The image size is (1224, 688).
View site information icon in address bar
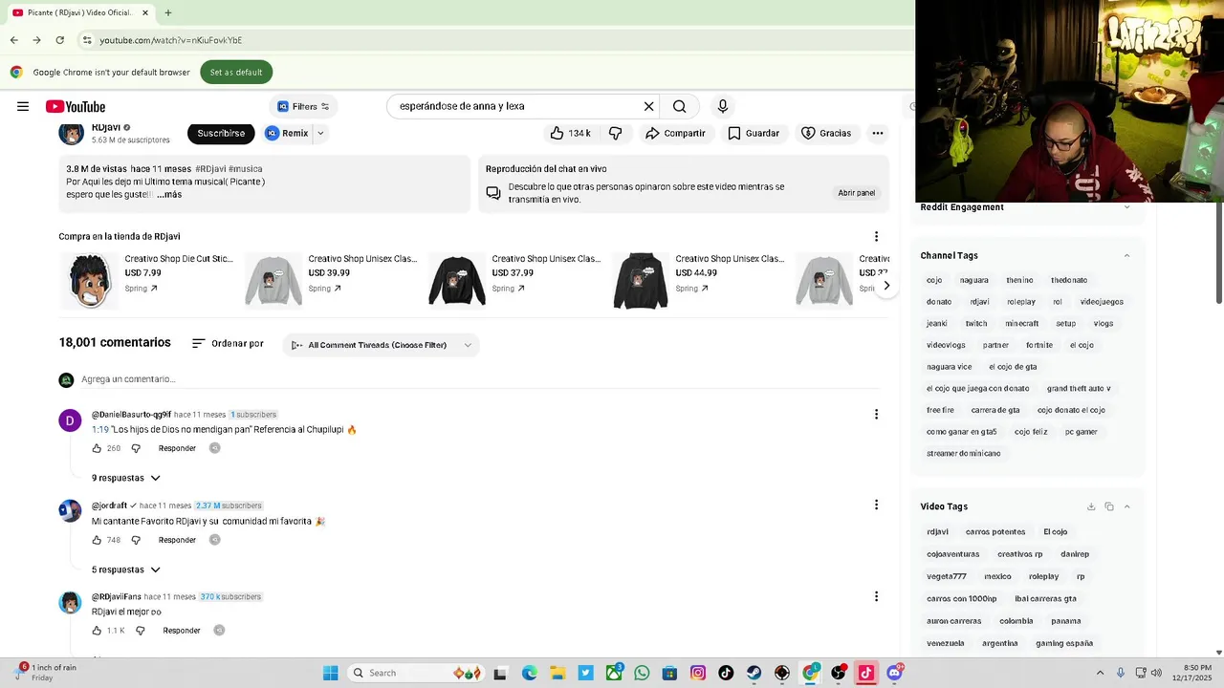point(86,40)
